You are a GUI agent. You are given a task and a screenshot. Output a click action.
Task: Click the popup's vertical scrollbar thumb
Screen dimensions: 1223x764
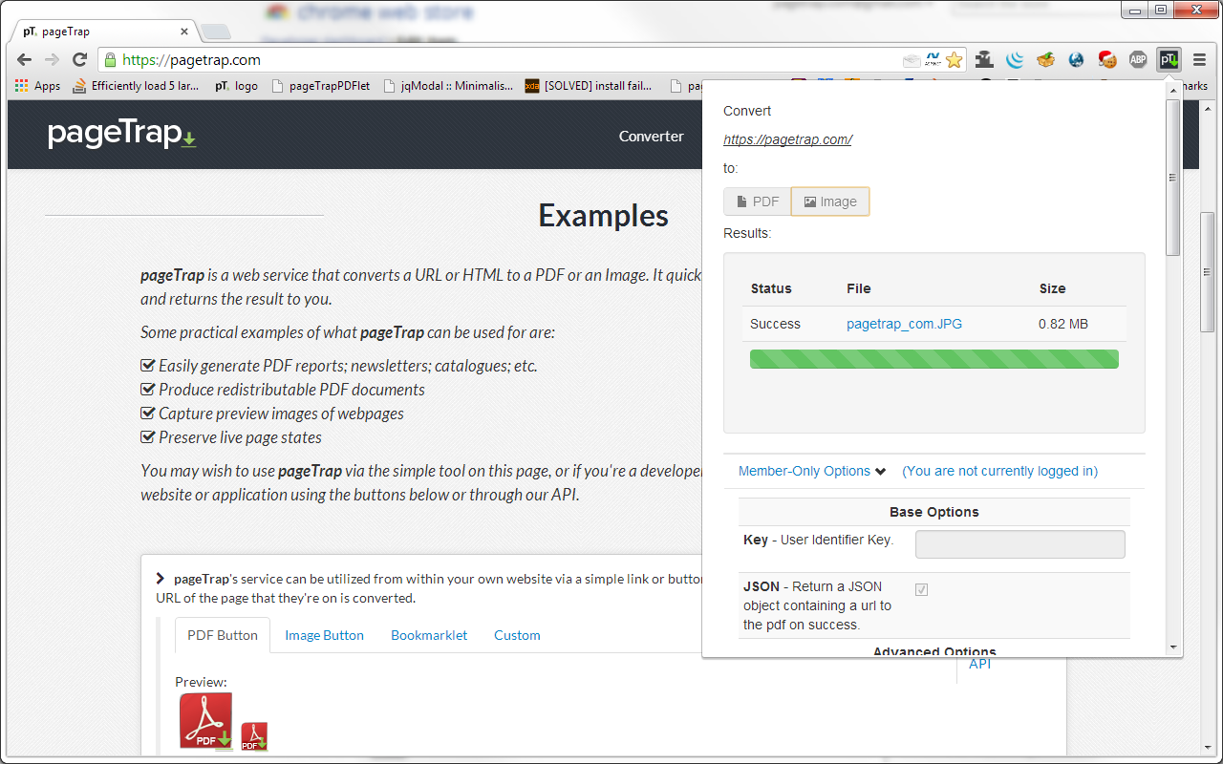[x=1173, y=177]
